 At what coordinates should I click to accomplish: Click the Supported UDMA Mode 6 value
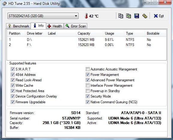point(135,118)
